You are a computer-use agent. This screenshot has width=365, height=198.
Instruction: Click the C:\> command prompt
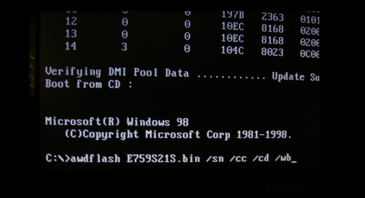click(58, 158)
